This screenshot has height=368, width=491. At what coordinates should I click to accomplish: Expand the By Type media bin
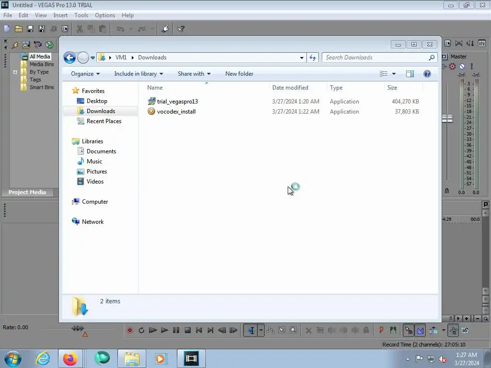coord(15,72)
